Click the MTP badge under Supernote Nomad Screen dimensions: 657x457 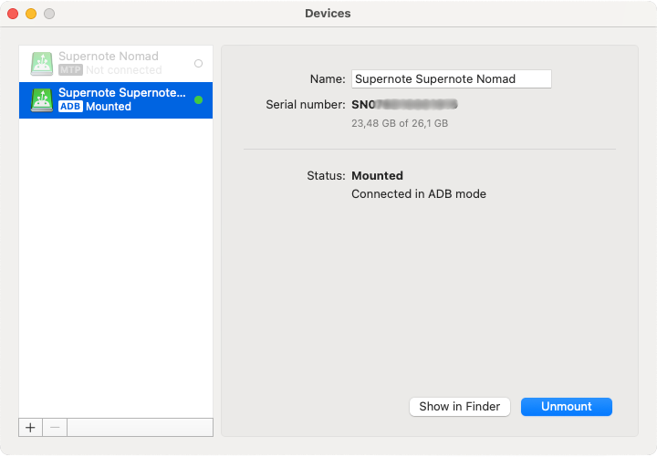70,70
